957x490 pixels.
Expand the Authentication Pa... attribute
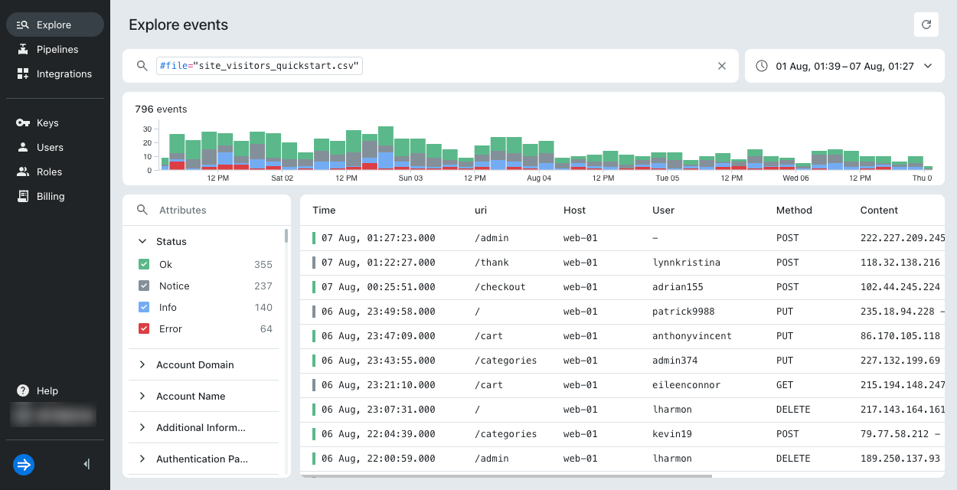coord(142,459)
